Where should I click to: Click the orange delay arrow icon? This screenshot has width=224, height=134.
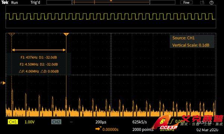[98, 129]
